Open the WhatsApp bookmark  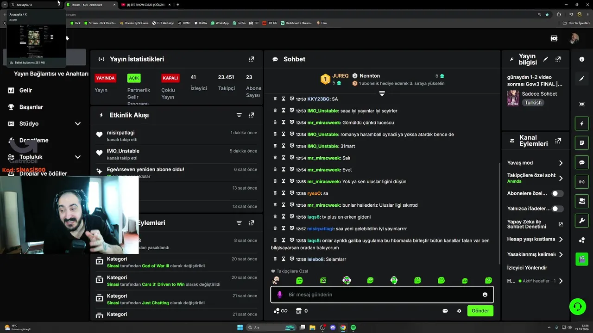click(220, 23)
